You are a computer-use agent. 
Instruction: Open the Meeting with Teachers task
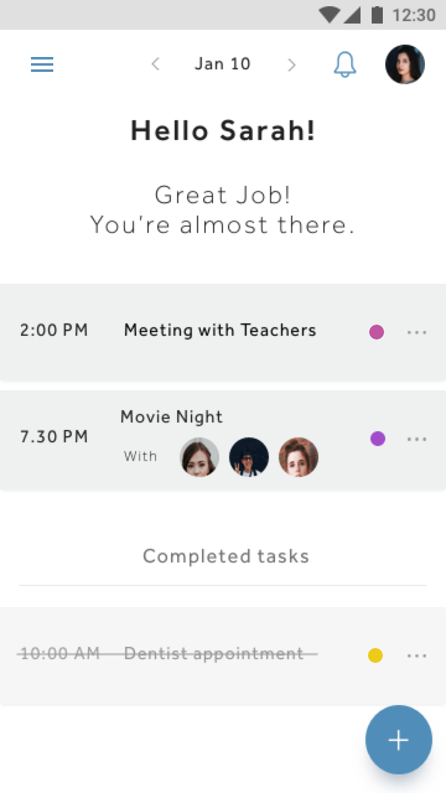pos(223,331)
